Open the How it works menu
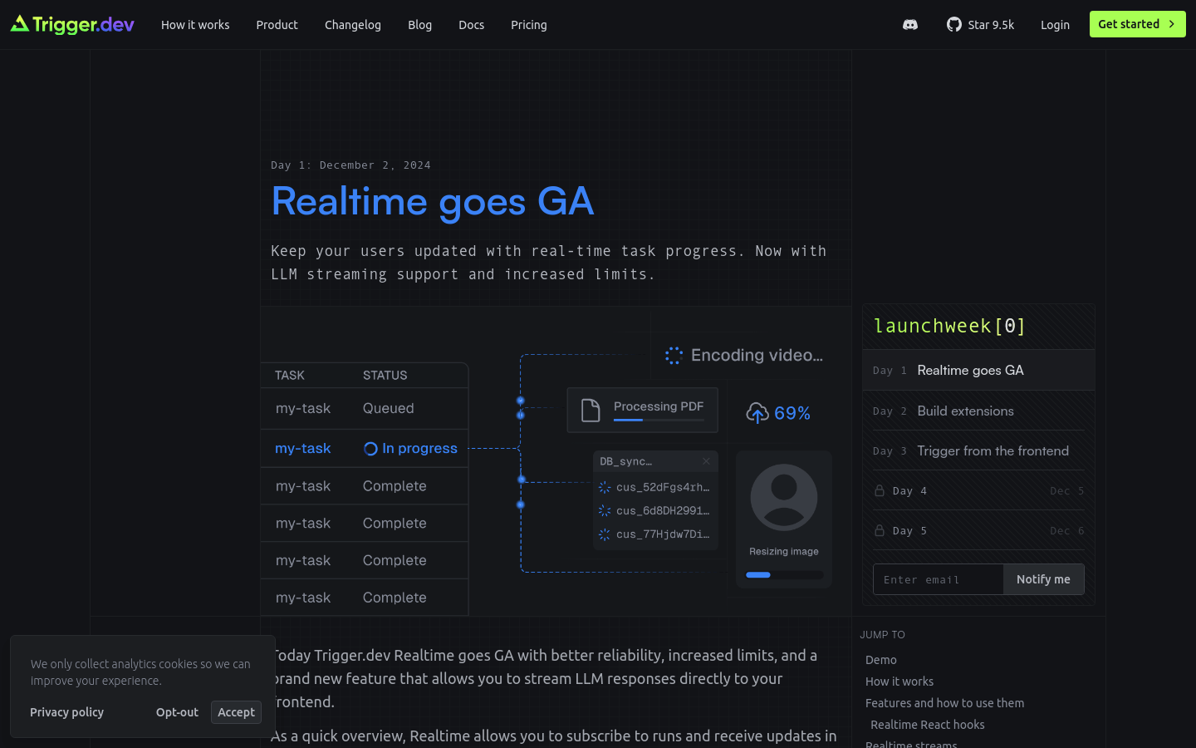The height and width of the screenshot is (748, 1196). click(195, 25)
